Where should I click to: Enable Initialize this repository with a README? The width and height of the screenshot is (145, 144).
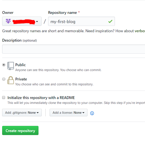coord(4,97)
